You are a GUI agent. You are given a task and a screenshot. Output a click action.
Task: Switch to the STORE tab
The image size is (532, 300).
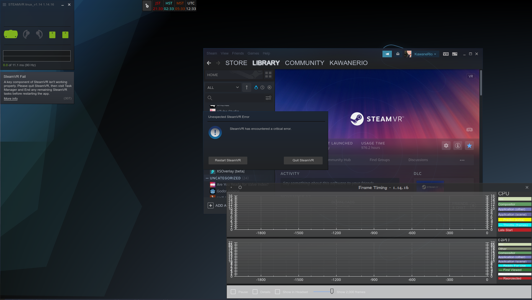pyautogui.click(x=236, y=63)
